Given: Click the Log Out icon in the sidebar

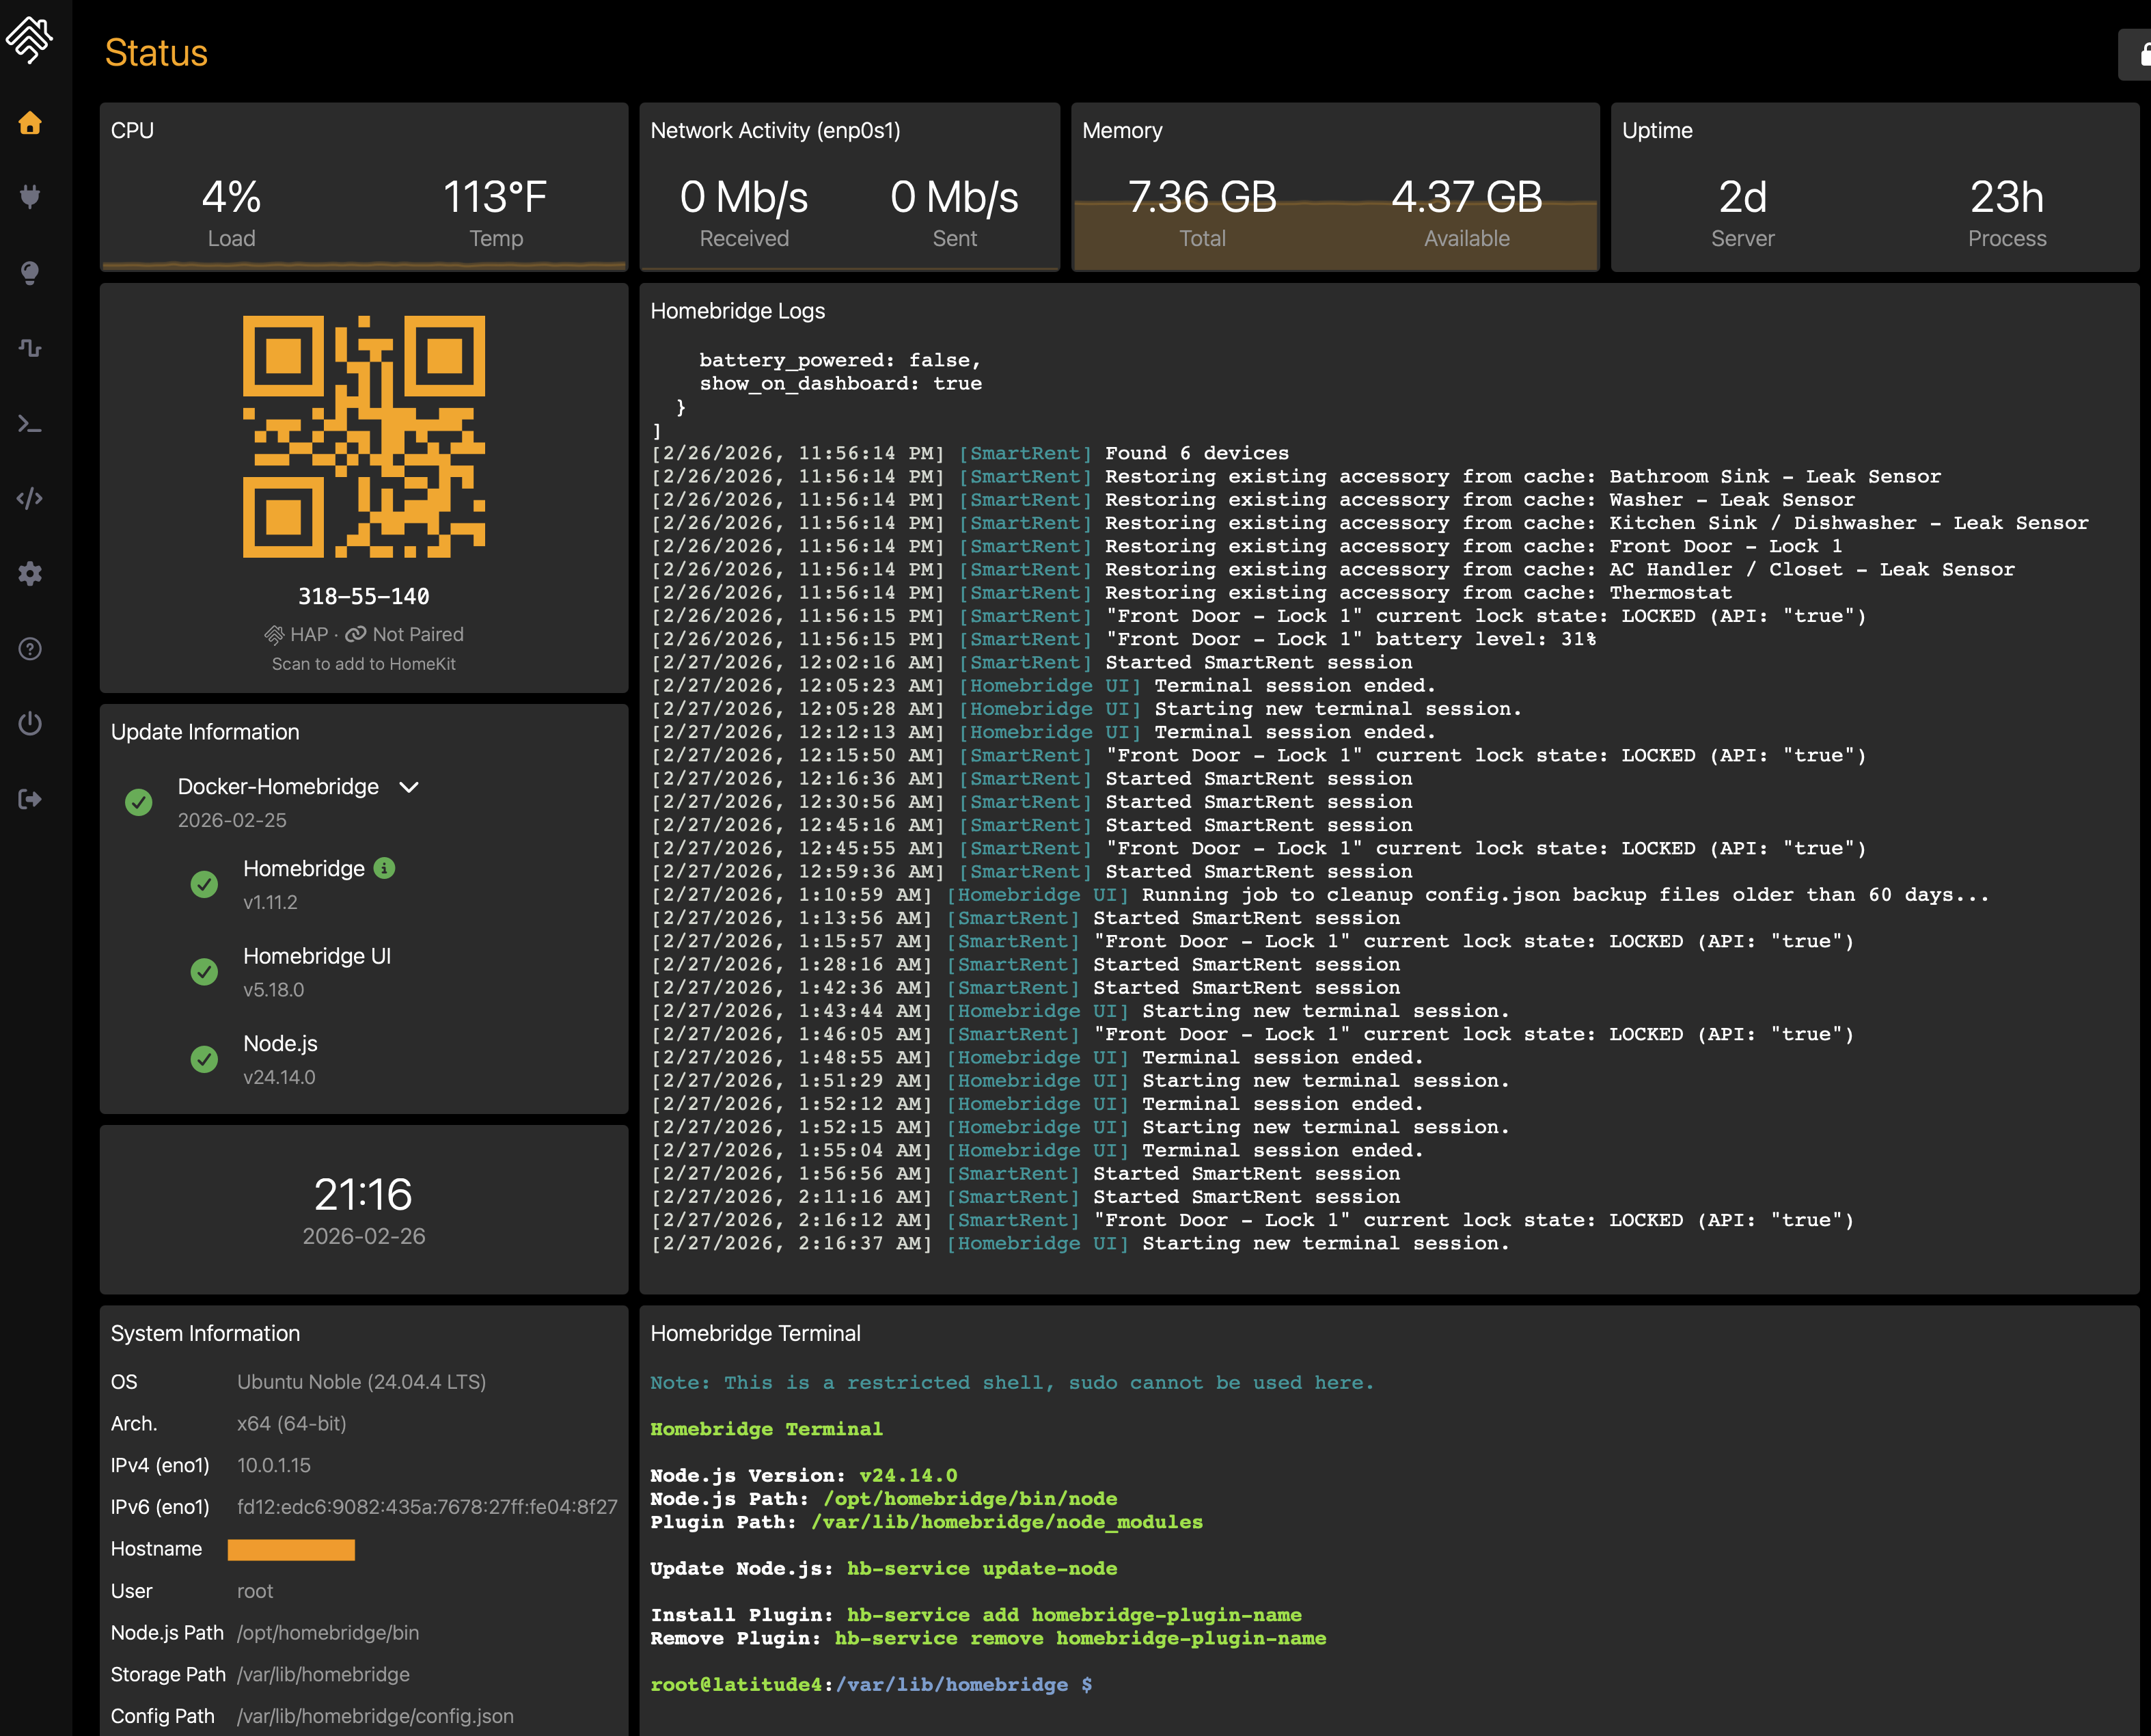Looking at the screenshot, I should tap(30, 799).
